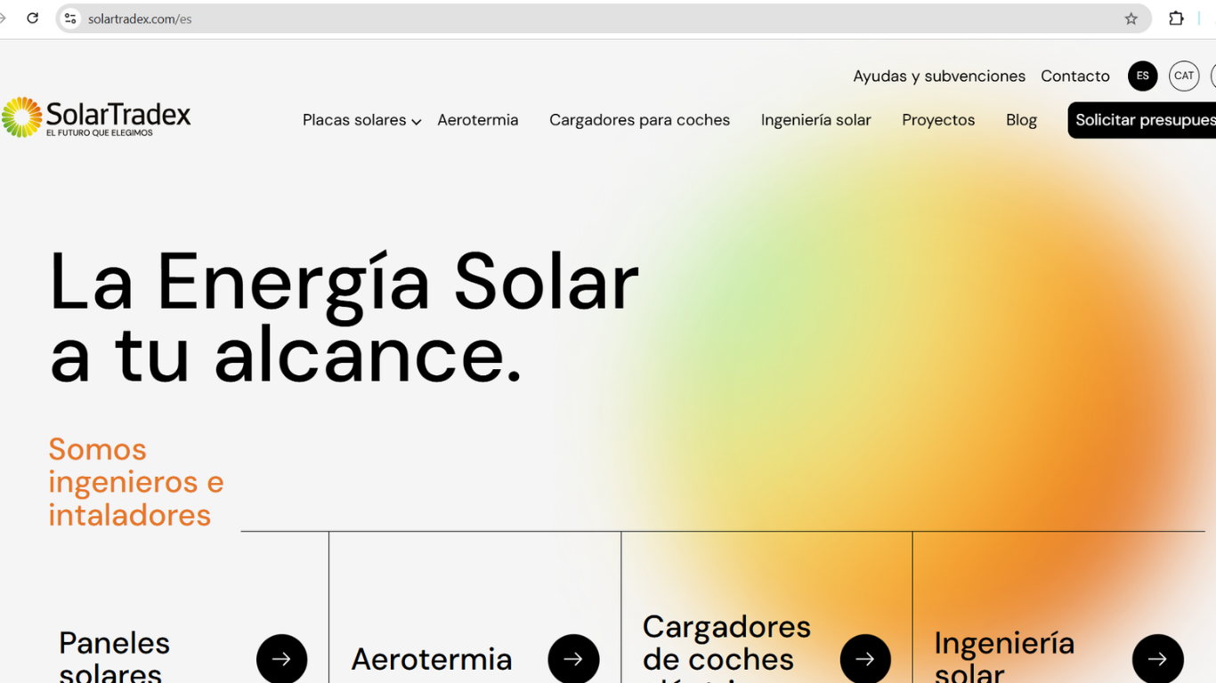Expand the Placas solares dropdown menu
Viewport: 1216px width, 683px height.
click(x=361, y=120)
